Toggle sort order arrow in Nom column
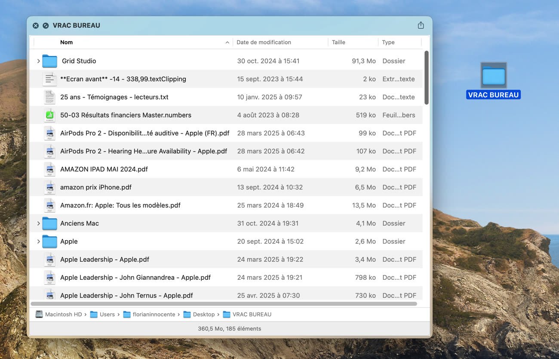This screenshot has width=559, height=359. point(227,43)
